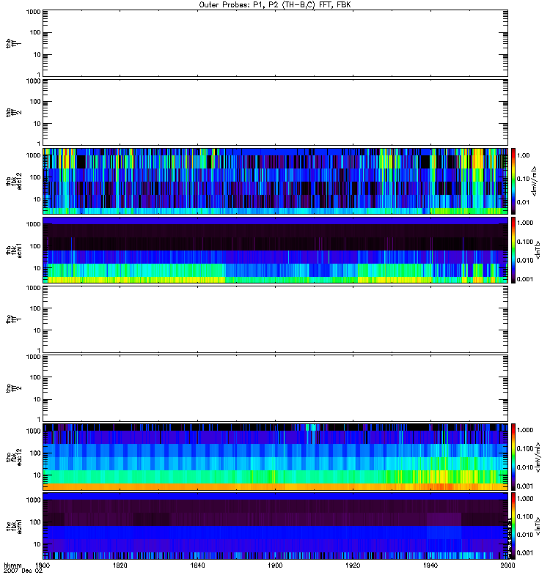Screen dimensions: 550x586
Task: Click the '2007 Dec 02' date label
Action: [x=20, y=573]
